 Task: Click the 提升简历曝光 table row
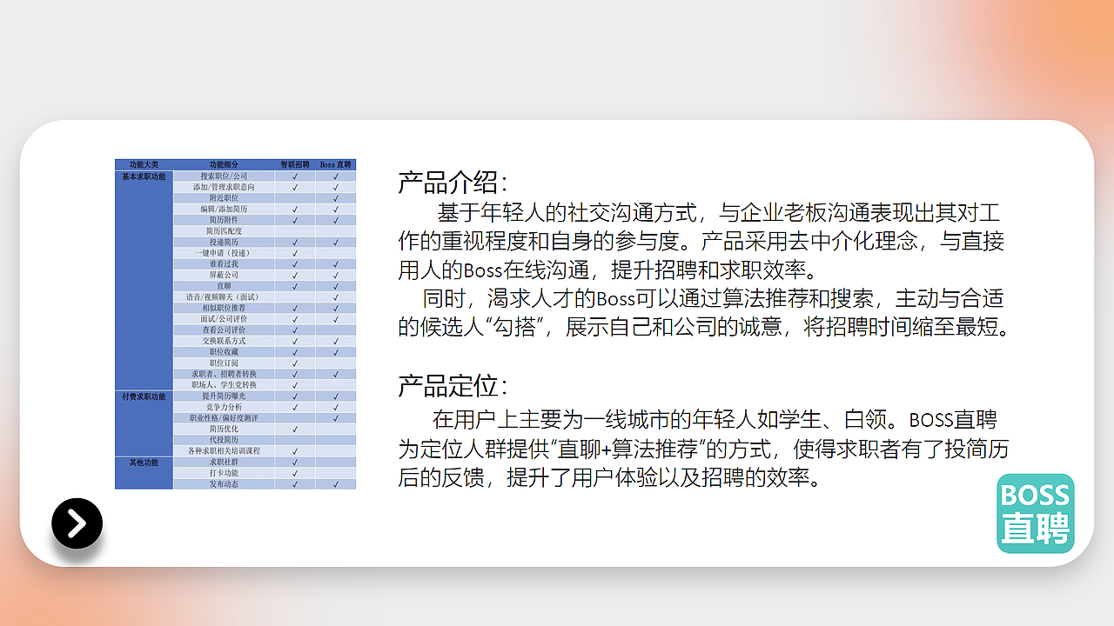click(265, 396)
